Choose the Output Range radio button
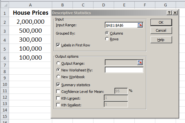Viewport: 185px width, 123px height. pyautogui.click(x=58, y=63)
